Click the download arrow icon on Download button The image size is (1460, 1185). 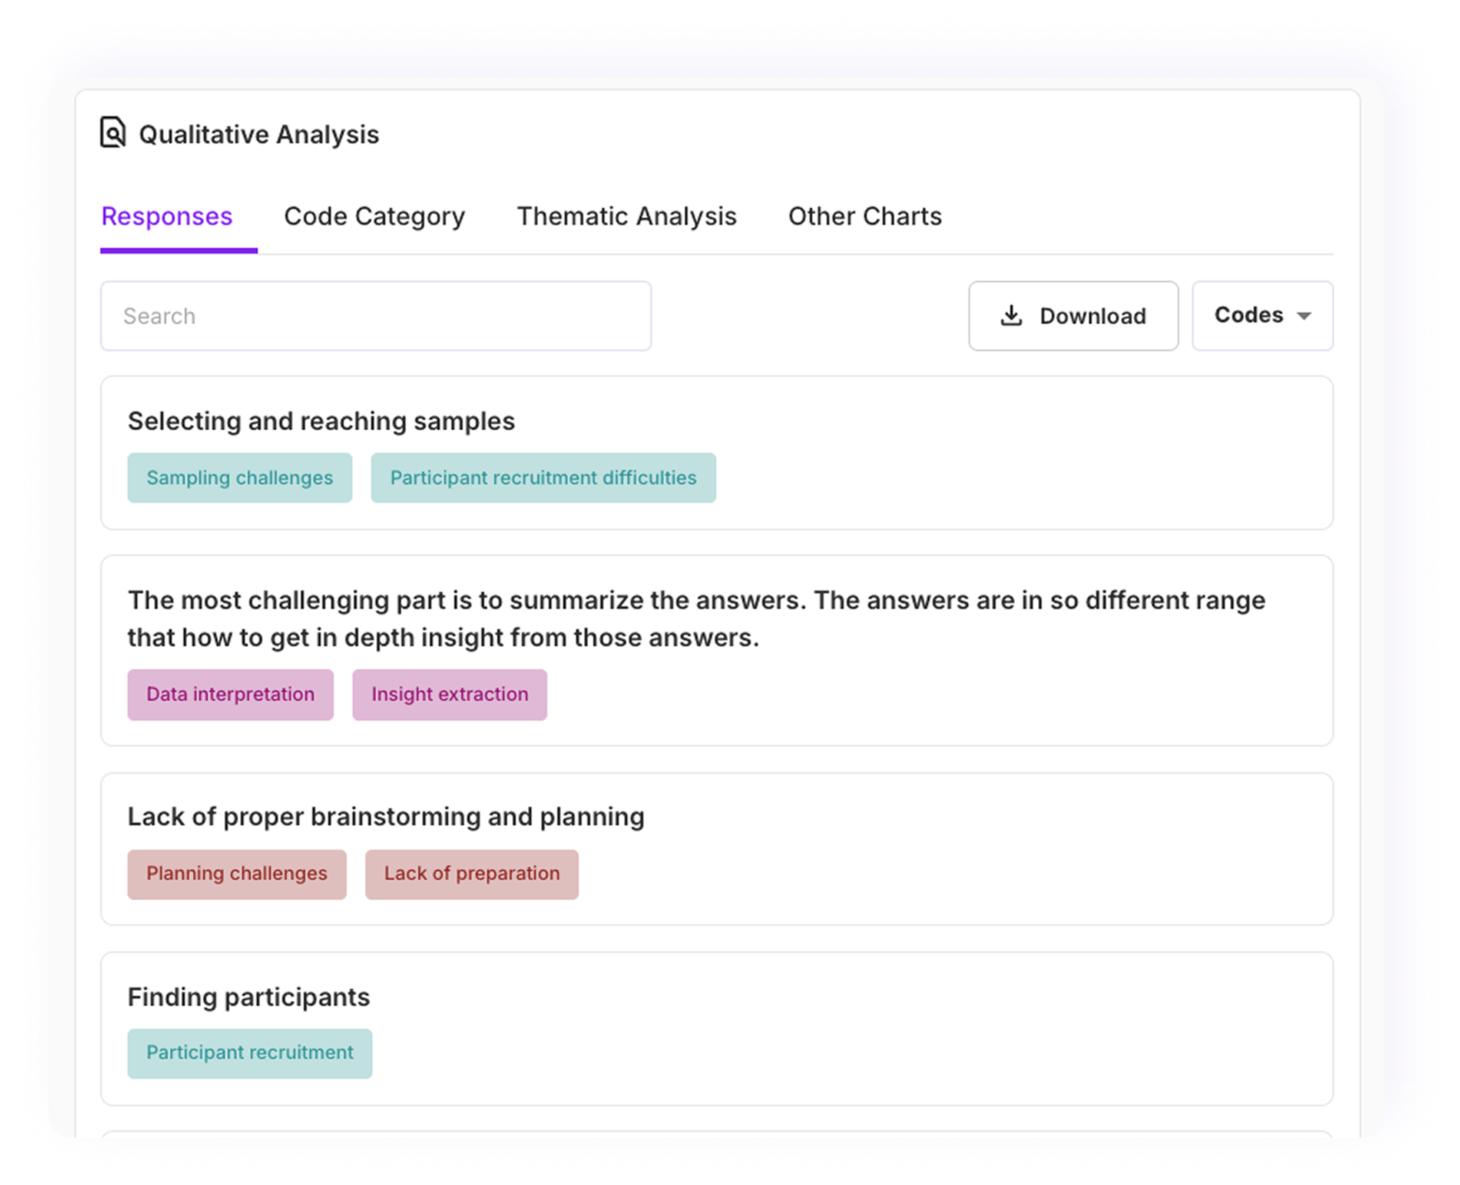tap(1011, 316)
